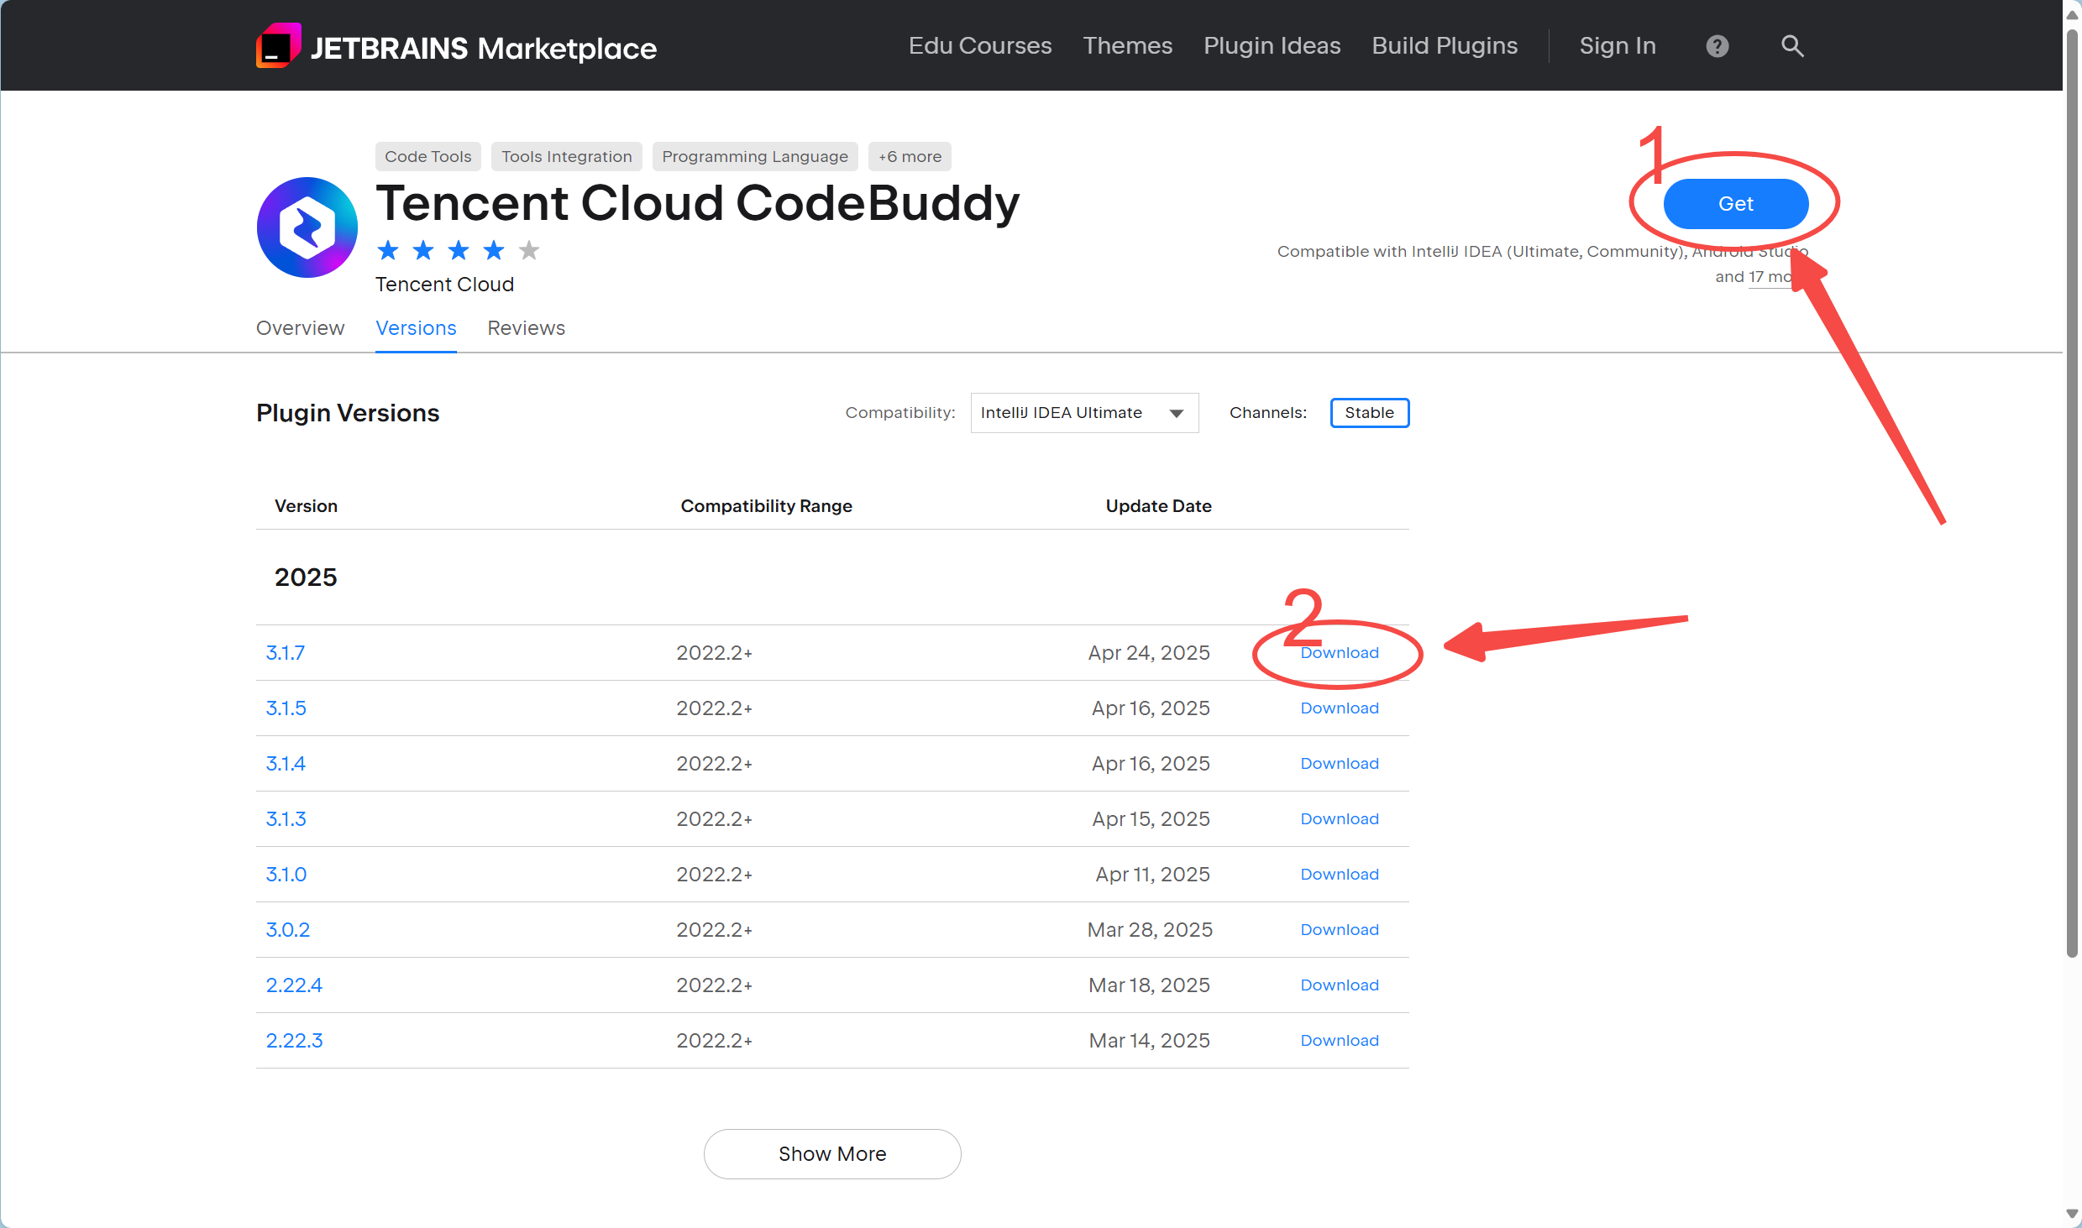Expand the +6 more tags

[x=910, y=157]
